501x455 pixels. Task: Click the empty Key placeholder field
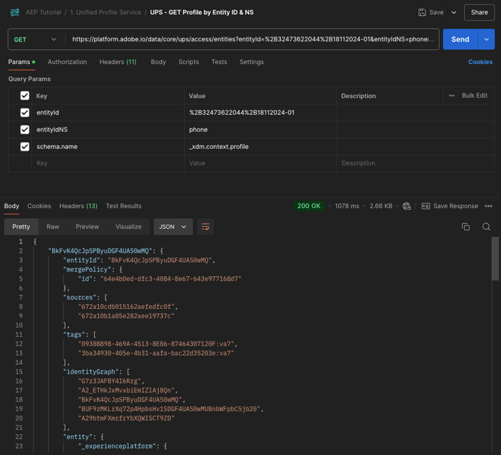tap(108, 163)
